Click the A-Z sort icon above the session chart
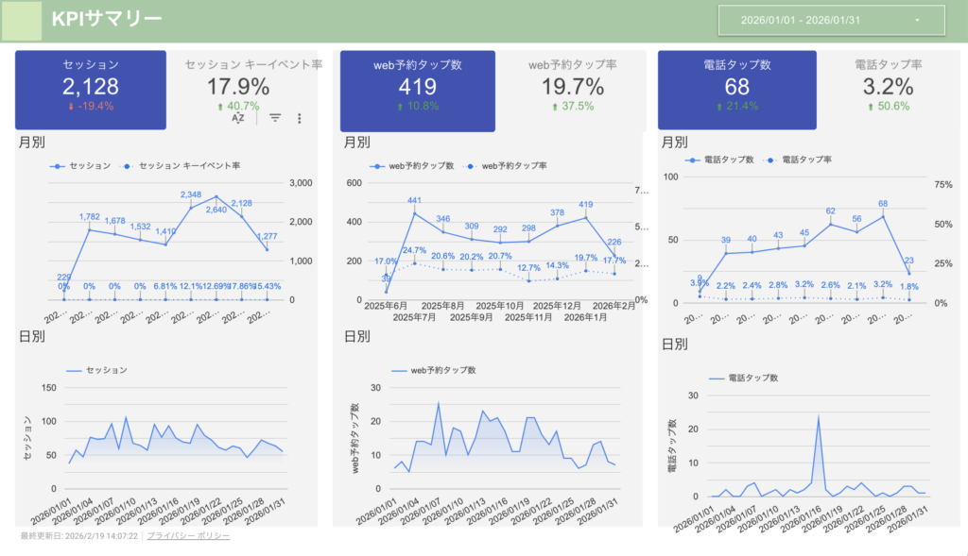Viewport: 968px width, 556px height. click(238, 118)
